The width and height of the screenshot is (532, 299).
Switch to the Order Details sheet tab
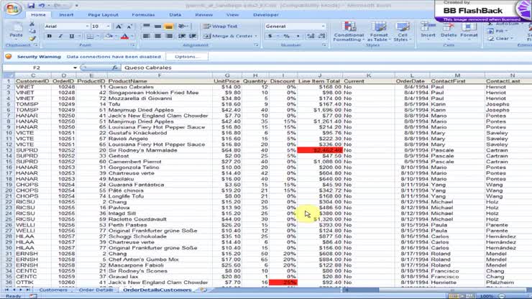[x=95, y=290]
